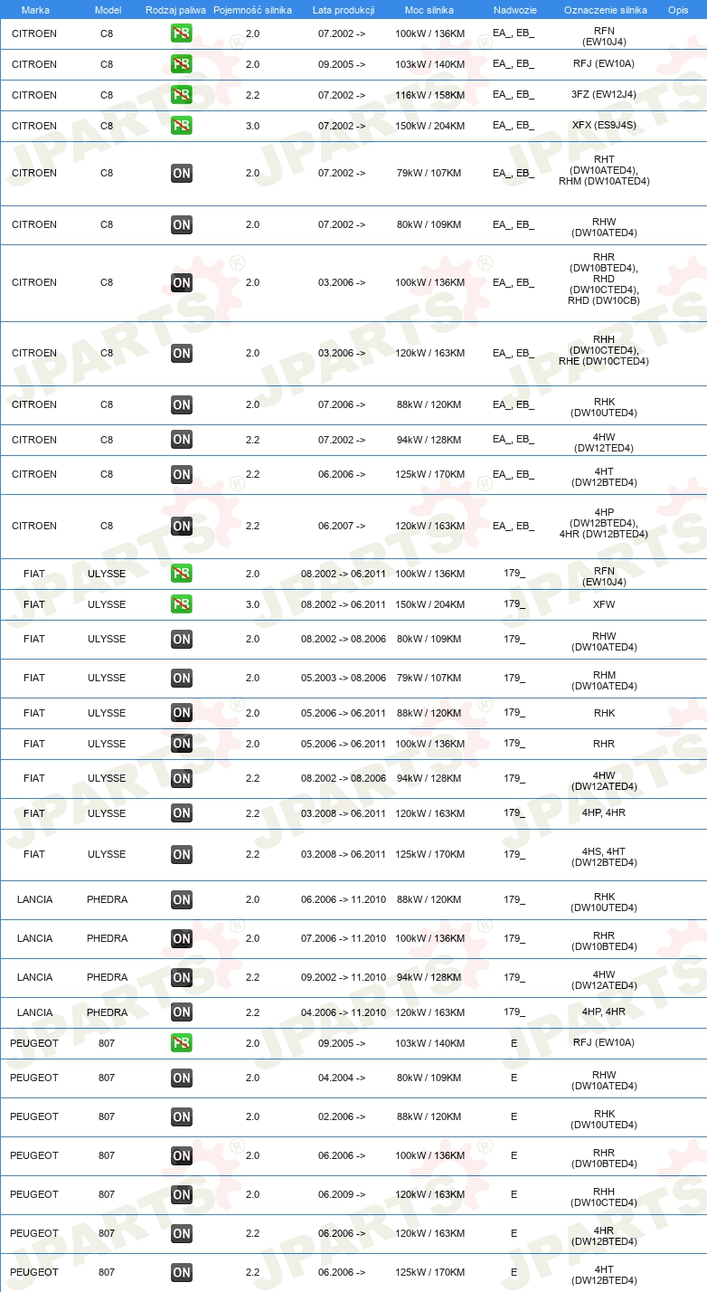Click ON icon in Peugeot 807 4HR (DW12BTED4) row
This screenshot has width=707, height=1292.
coord(181,1233)
